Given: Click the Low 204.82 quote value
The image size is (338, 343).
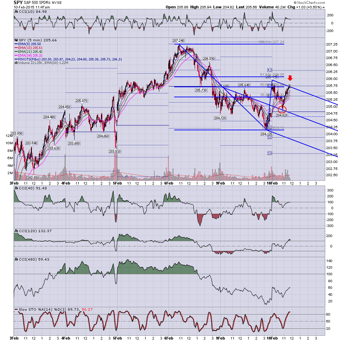Looking at the screenshot, I should tap(223, 7).
